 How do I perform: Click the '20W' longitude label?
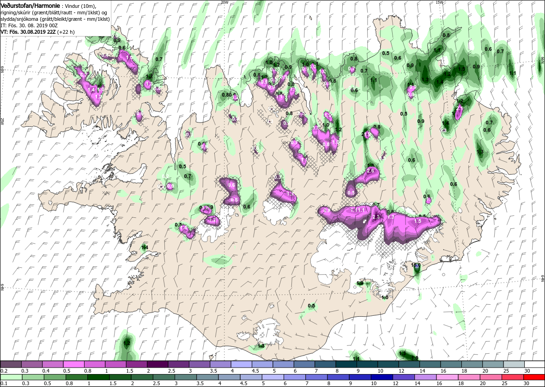coord(225,2)
